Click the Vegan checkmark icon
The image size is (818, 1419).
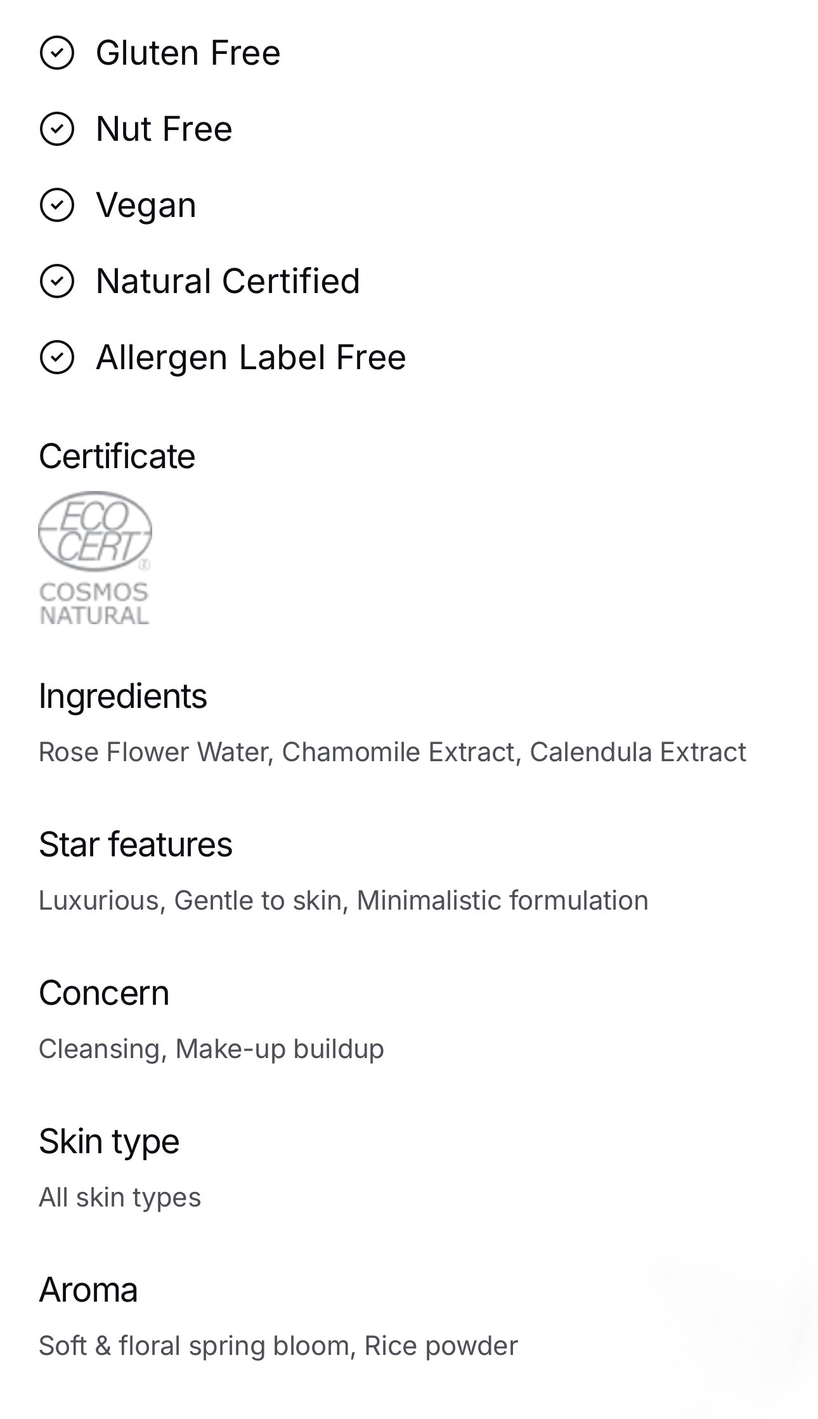[x=57, y=205]
